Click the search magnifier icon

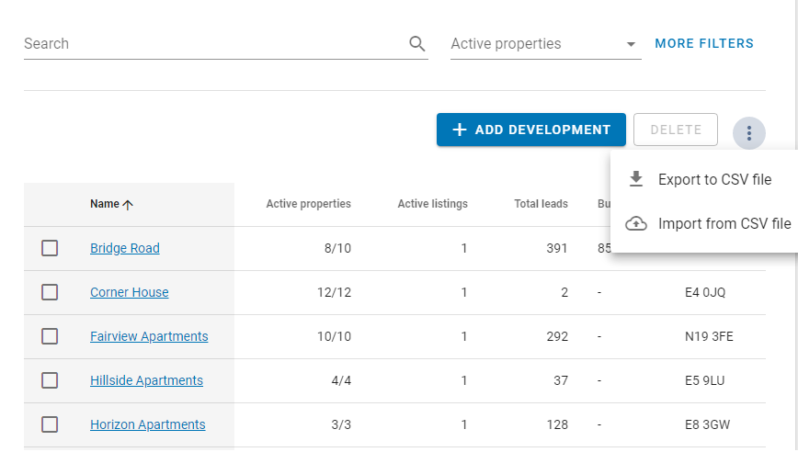point(416,44)
